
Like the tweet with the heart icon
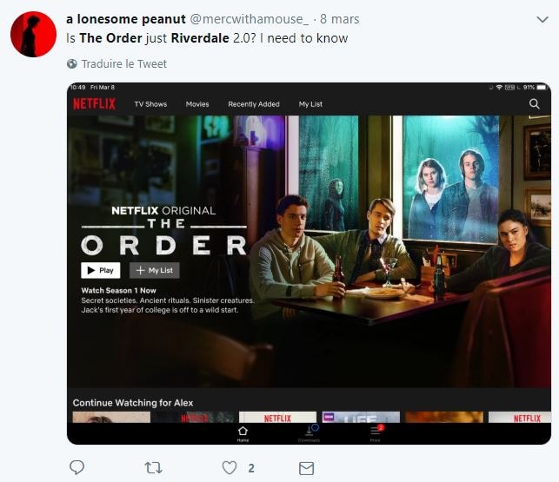[230, 468]
